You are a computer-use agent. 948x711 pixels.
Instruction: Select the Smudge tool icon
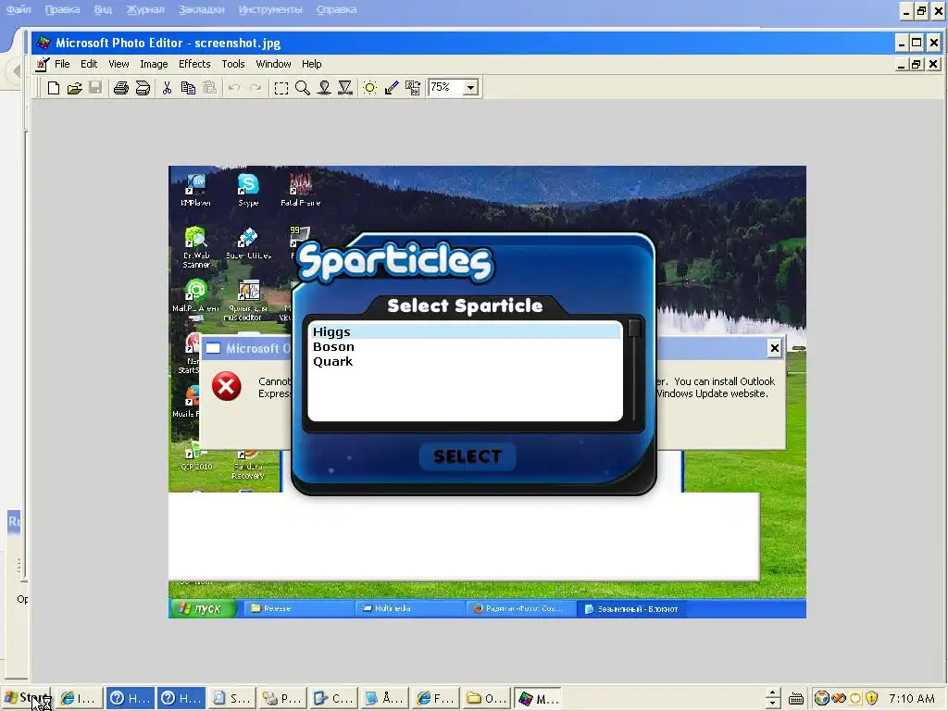(x=324, y=88)
